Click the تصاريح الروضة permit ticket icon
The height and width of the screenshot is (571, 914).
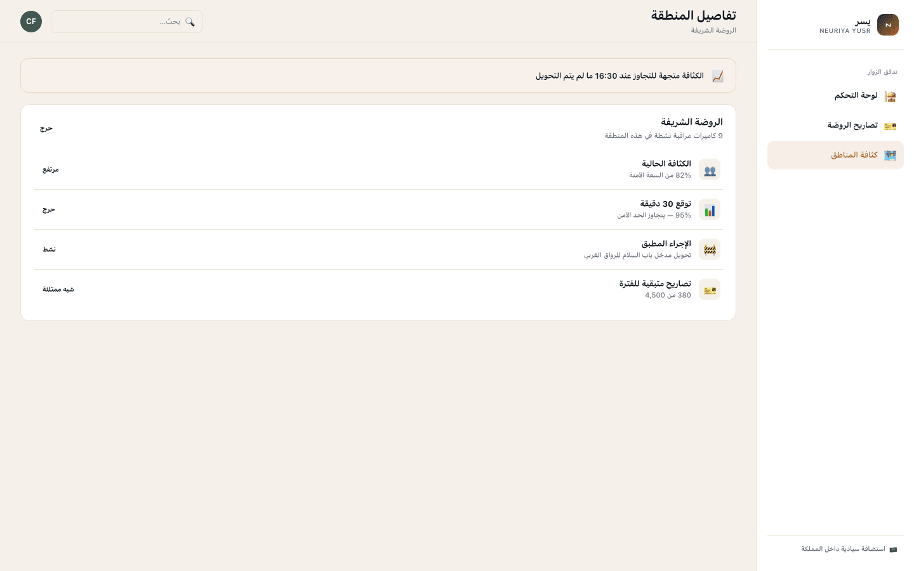(890, 126)
